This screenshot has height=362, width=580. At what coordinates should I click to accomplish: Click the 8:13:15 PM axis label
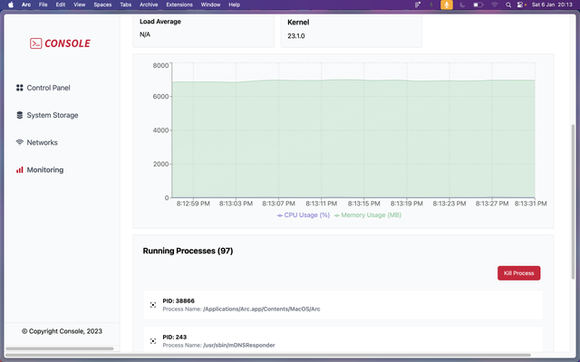[x=364, y=204]
